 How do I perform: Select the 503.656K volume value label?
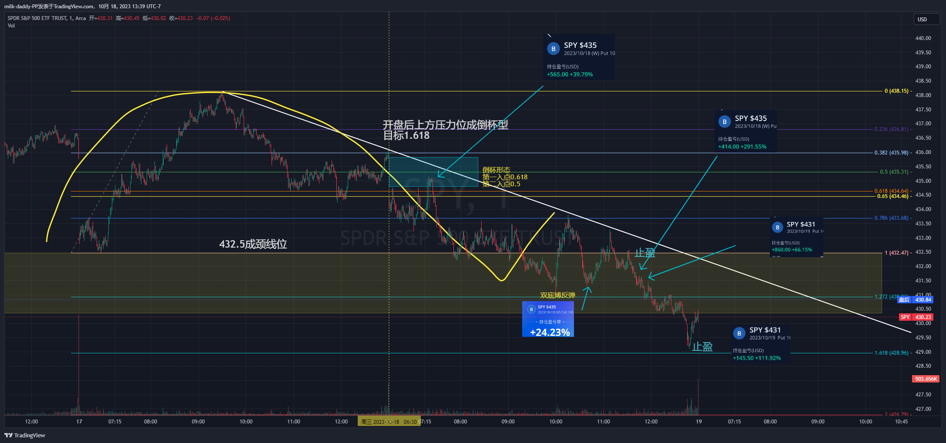click(926, 379)
